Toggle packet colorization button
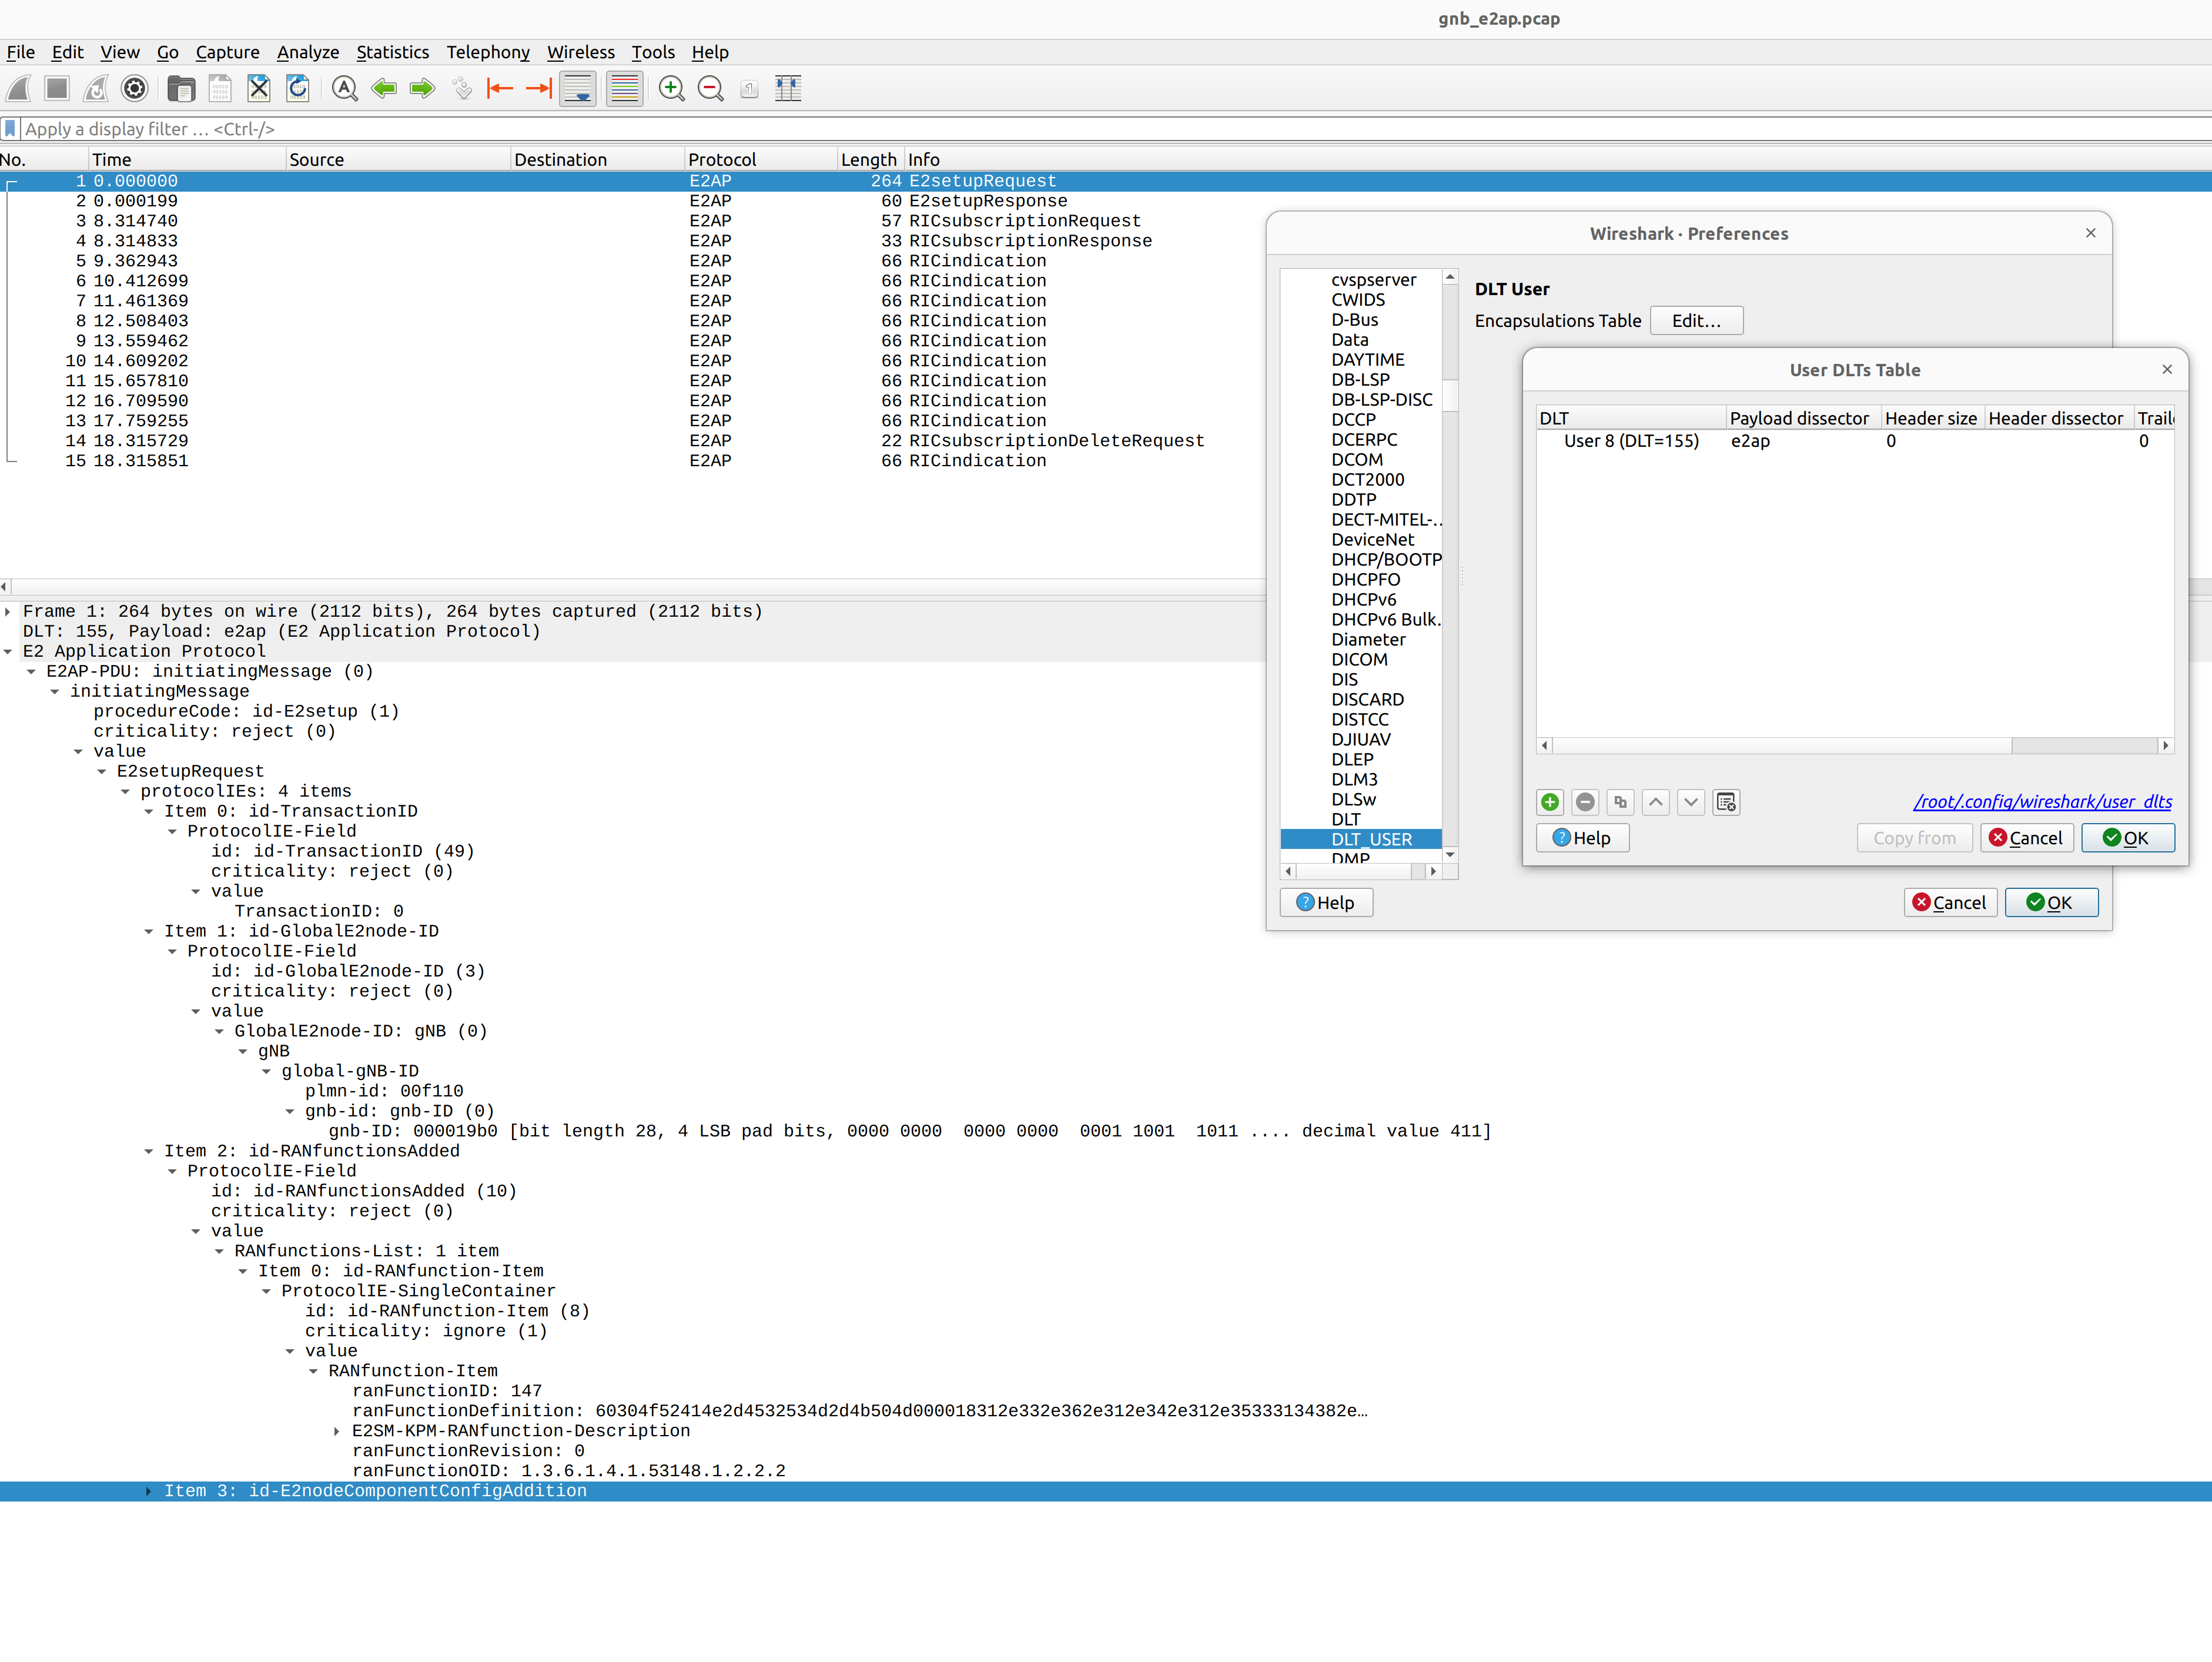 pos(624,89)
